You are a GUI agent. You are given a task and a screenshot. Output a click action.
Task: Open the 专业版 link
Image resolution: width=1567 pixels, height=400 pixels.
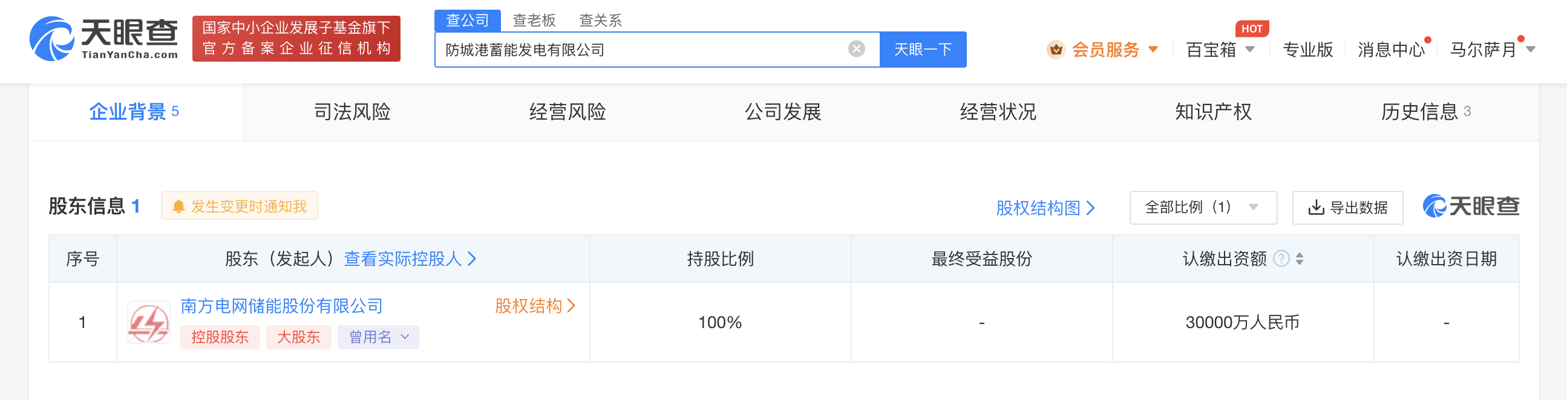(1307, 50)
